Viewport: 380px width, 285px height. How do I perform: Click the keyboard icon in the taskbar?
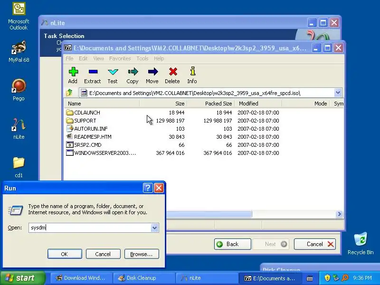point(310,278)
